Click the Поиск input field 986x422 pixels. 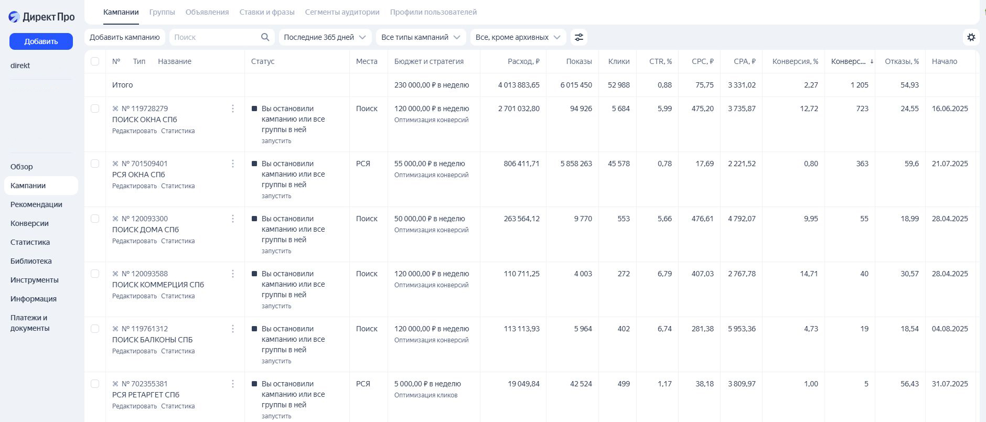[x=215, y=37]
